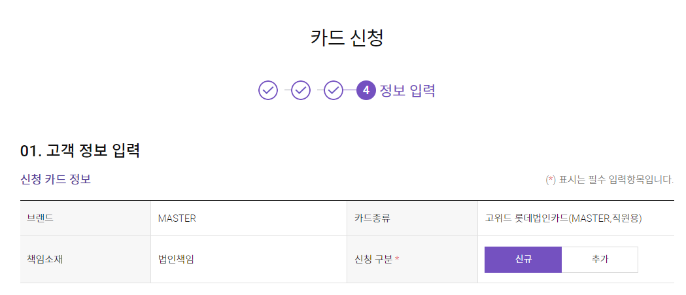Click the 카드종류 label cell
The height and width of the screenshot is (295, 686).
click(x=372, y=218)
